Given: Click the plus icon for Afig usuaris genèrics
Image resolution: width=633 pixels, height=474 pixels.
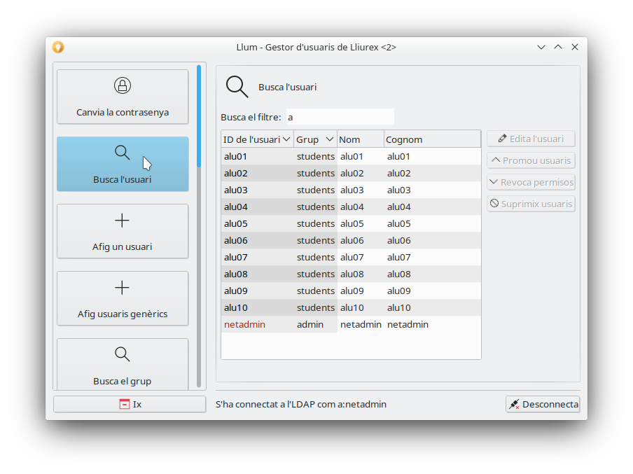Looking at the screenshot, I should [122, 288].
